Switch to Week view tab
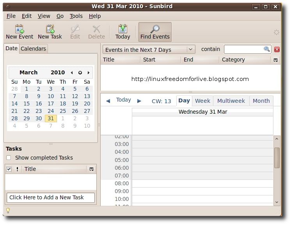 click(202, 101)
